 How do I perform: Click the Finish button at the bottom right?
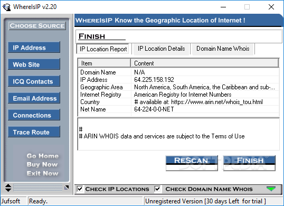click(249, 163)
